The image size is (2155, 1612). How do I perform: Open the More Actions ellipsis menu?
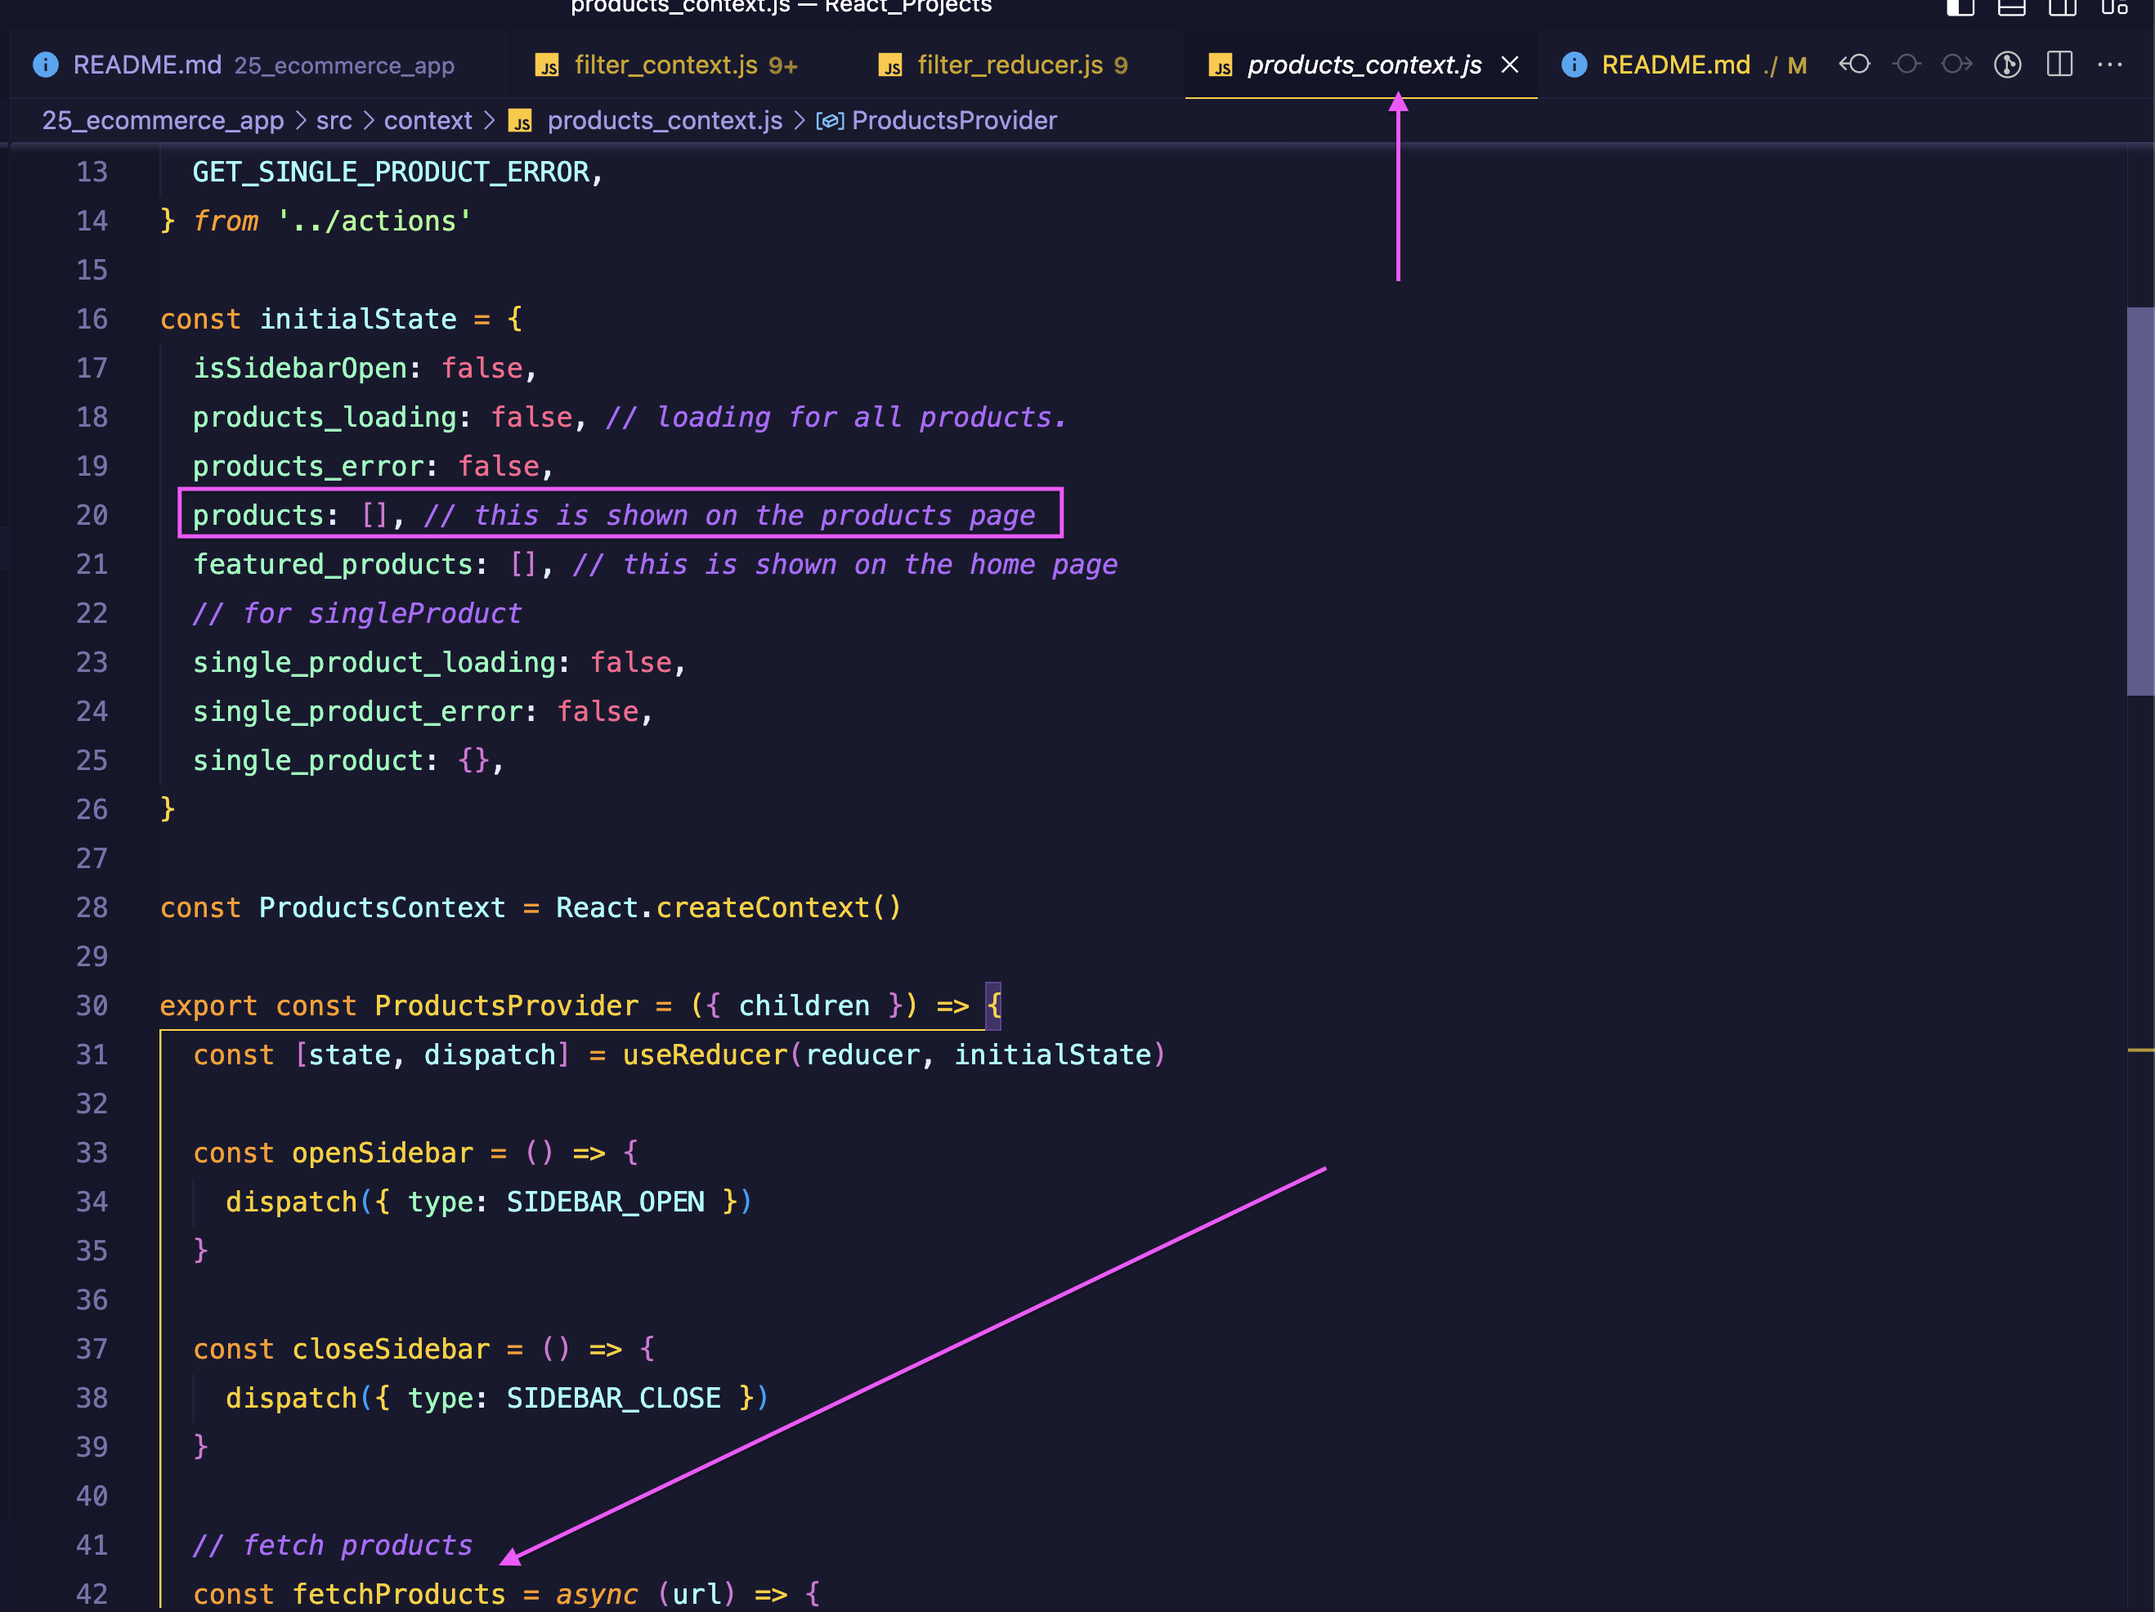pos(2110,65)
